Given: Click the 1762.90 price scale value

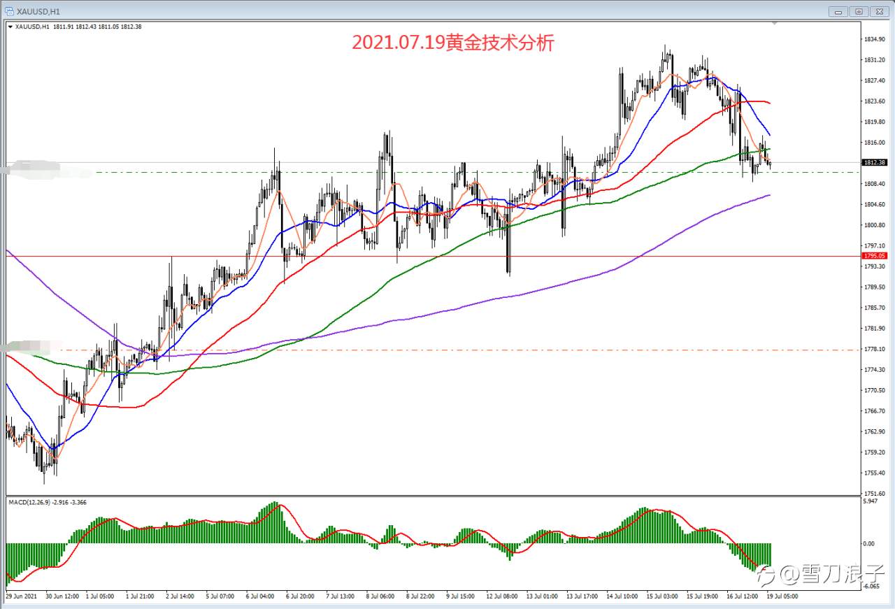Looking at the screenshot, I should pos(875,431).
